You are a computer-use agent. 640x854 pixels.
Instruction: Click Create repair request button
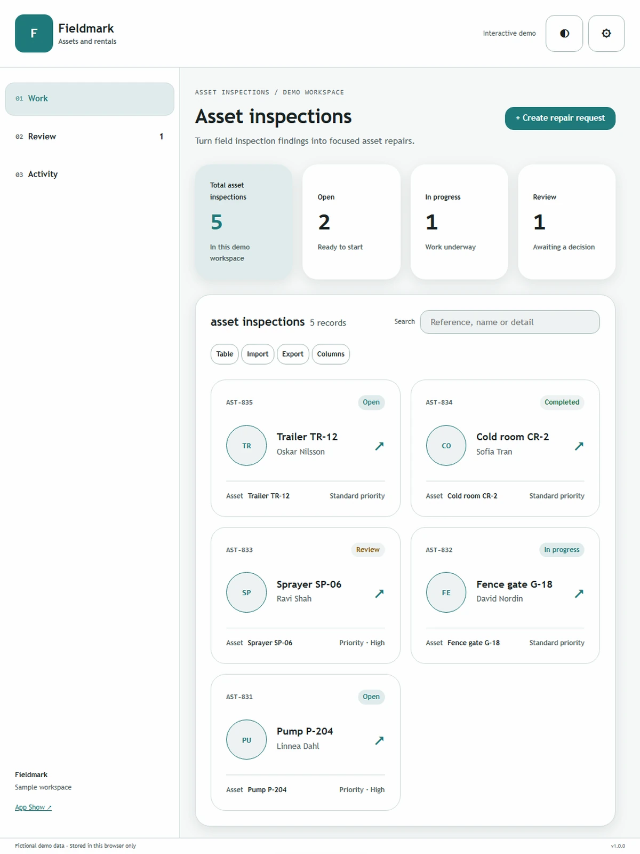pos(560,118)
